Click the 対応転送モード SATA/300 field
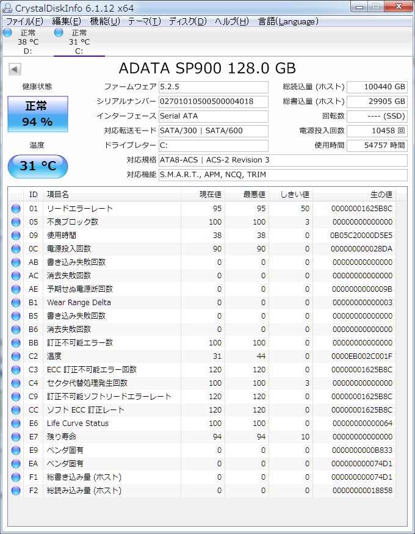 pyautogui.click(x=214, y=131)
